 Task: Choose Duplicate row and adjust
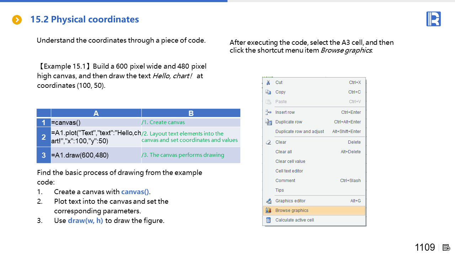pos(300,132)
